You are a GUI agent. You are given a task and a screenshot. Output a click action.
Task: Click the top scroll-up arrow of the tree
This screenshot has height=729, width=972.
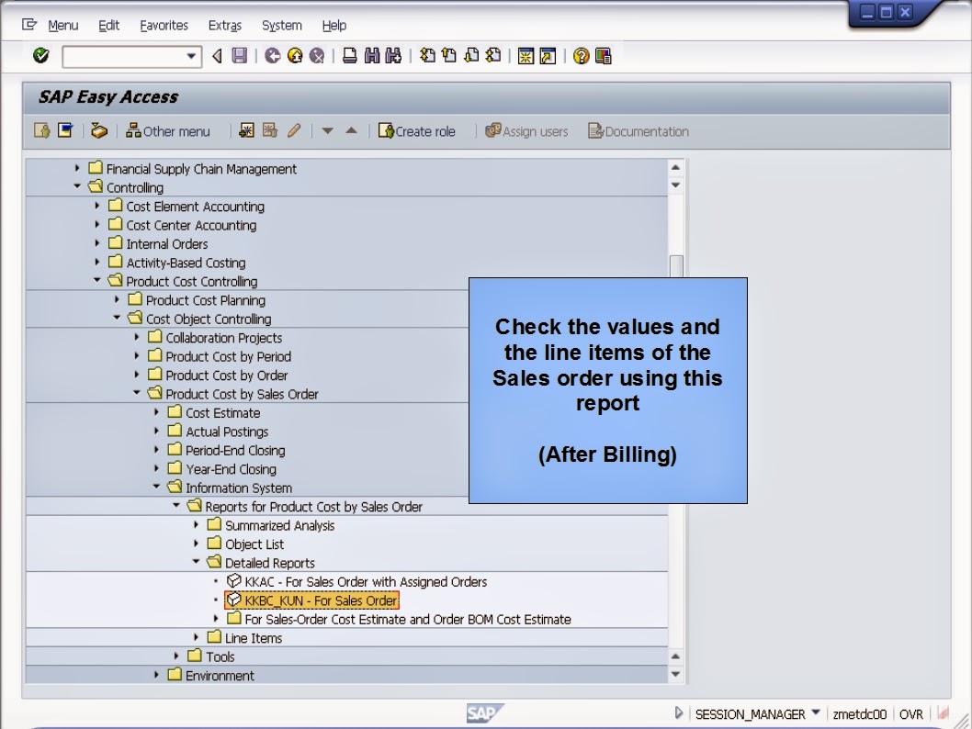tap(675, 167)
